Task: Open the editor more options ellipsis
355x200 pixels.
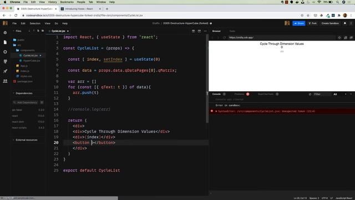Action: pos(205,31)
